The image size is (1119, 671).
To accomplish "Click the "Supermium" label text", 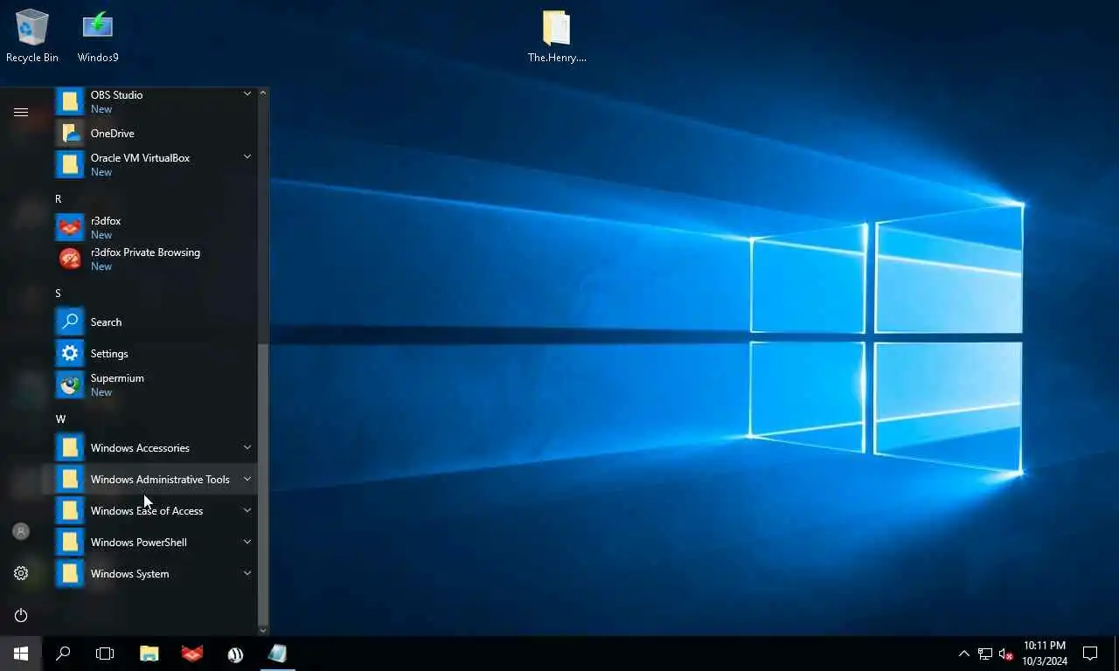I will (x=117, y=378).
